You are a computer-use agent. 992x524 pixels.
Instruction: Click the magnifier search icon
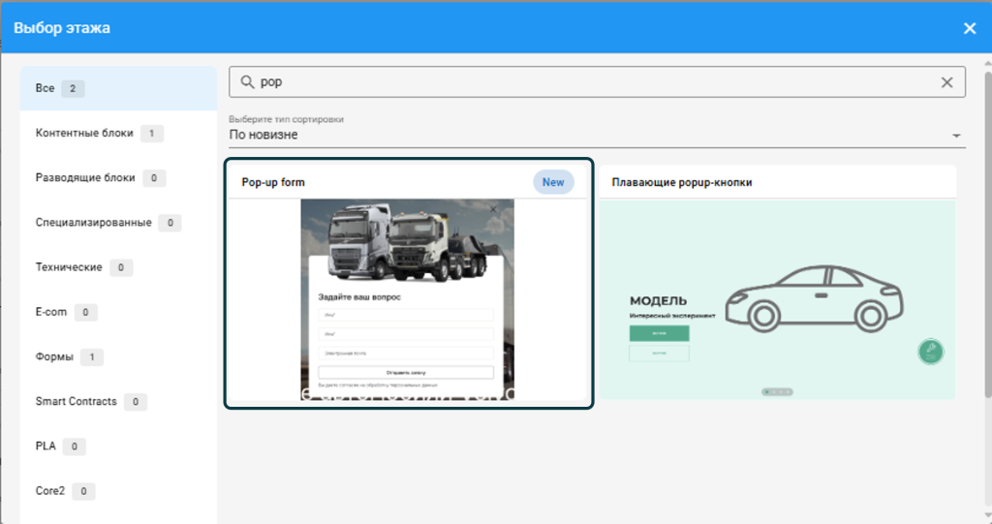(x=247, y=82)
